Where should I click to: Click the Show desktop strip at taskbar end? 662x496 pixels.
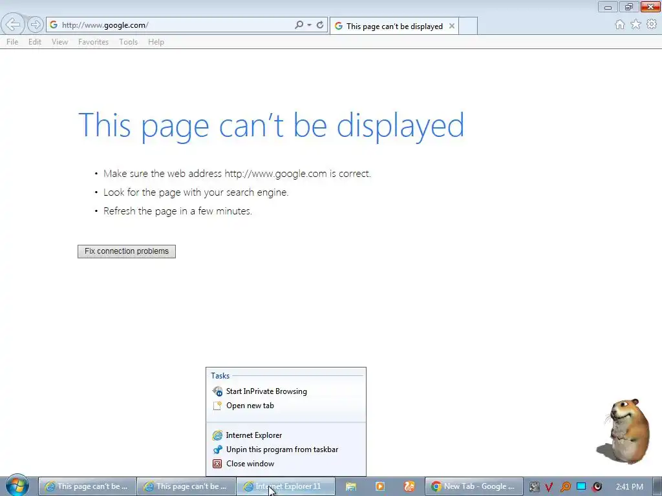[657, 486]
